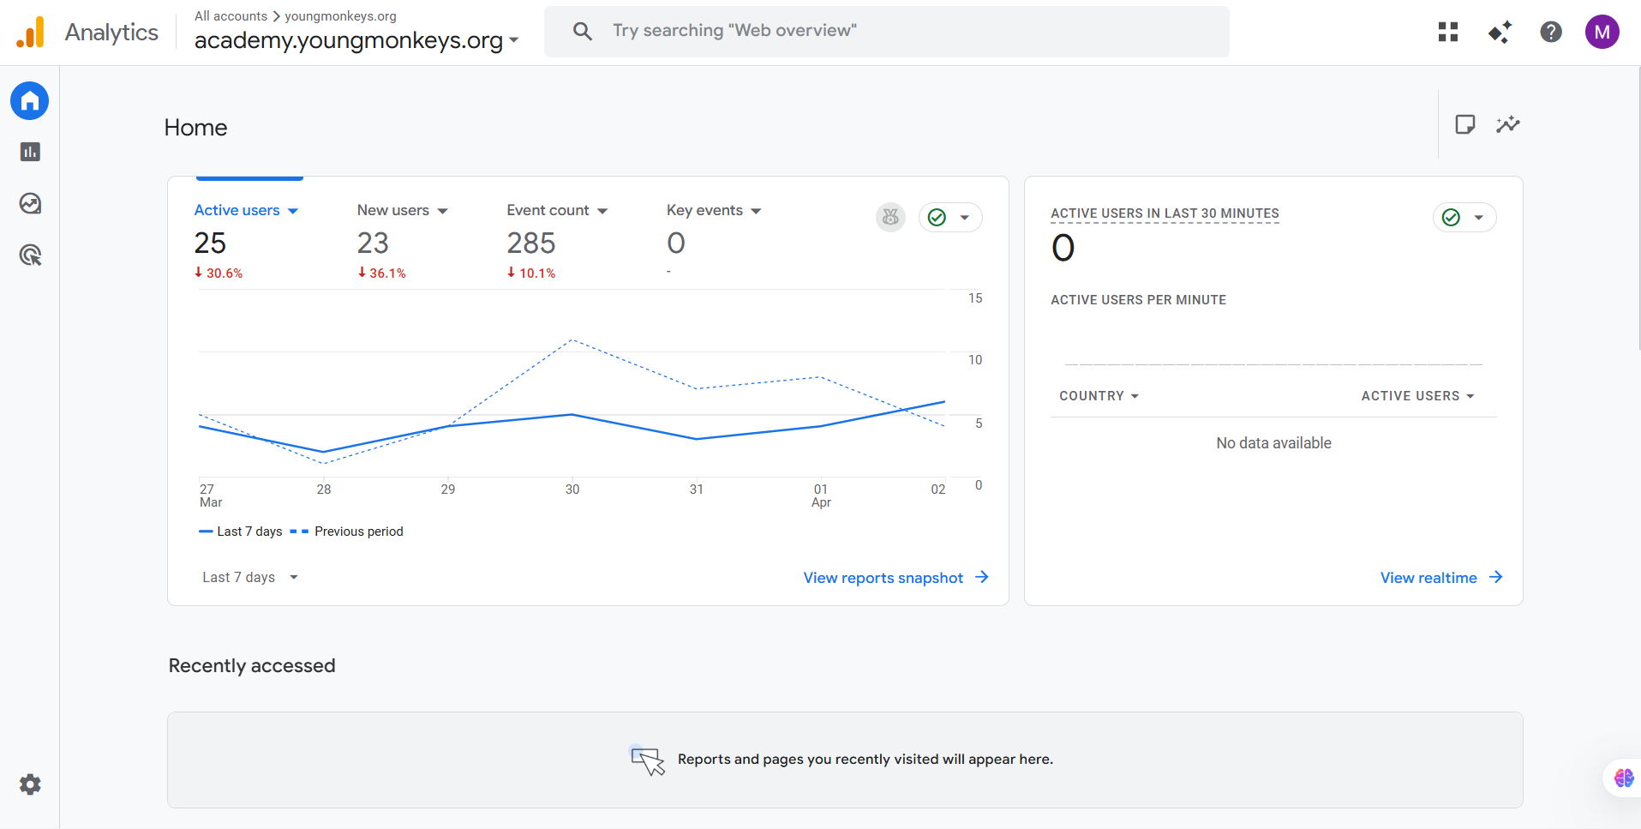The image size is (1641, 829).
Task: Click the purple M account avatar
Action: click(x=1601, y=32)
